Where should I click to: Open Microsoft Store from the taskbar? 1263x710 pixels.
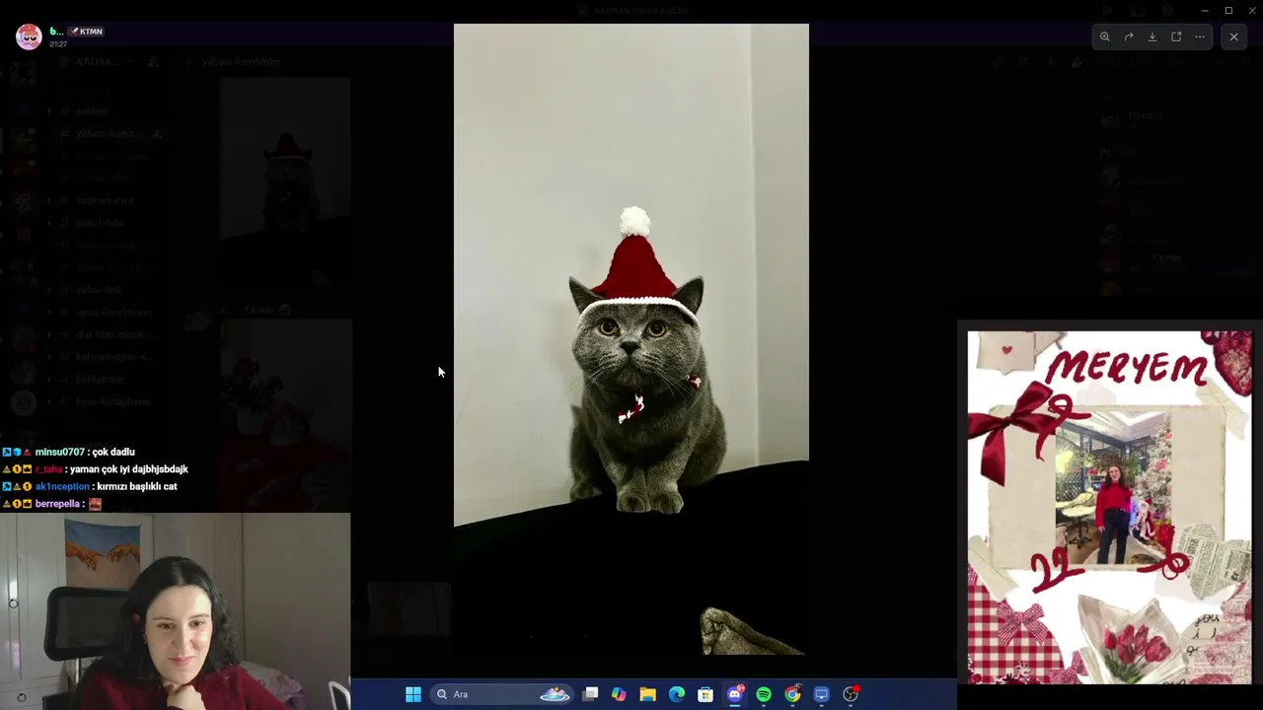[706, 694]
